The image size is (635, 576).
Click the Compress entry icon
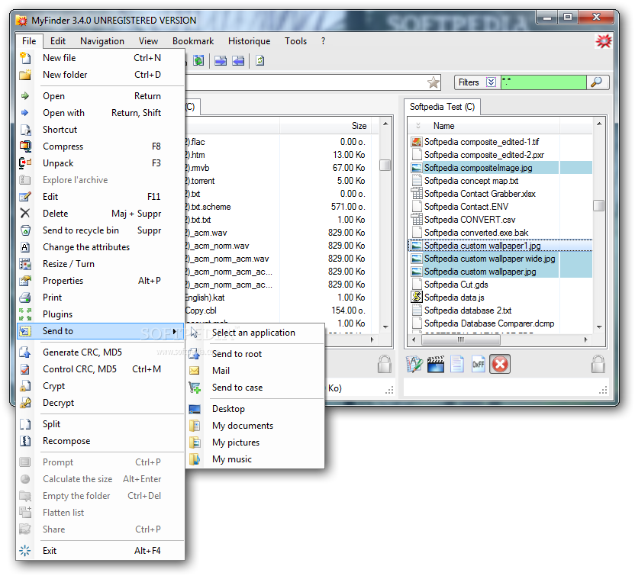25,146
